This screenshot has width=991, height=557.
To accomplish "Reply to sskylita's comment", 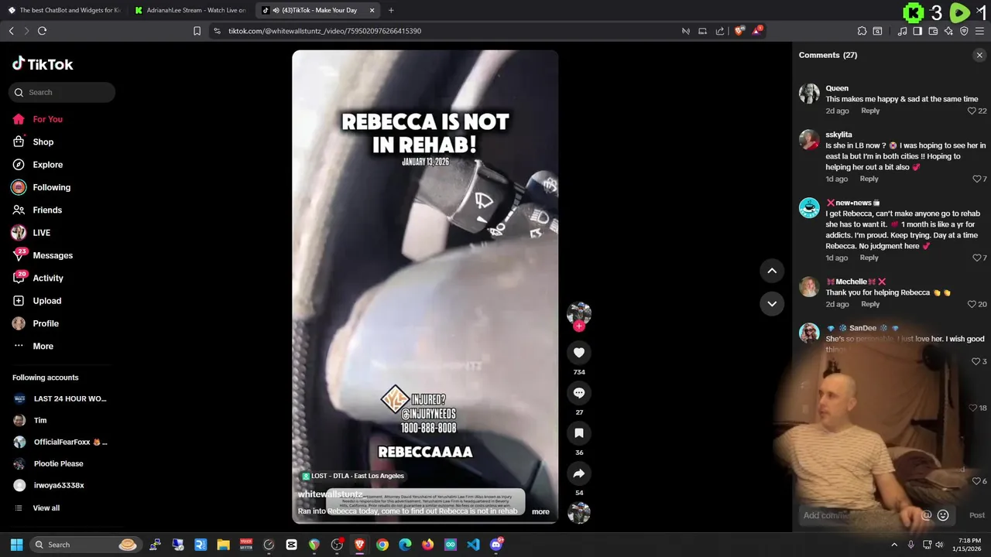I will pyautogui.click(x=869, y=179).
